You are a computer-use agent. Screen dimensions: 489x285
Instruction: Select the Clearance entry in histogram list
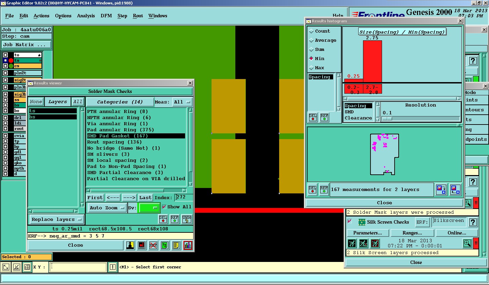pyautogui.click(x=358, y=118)
